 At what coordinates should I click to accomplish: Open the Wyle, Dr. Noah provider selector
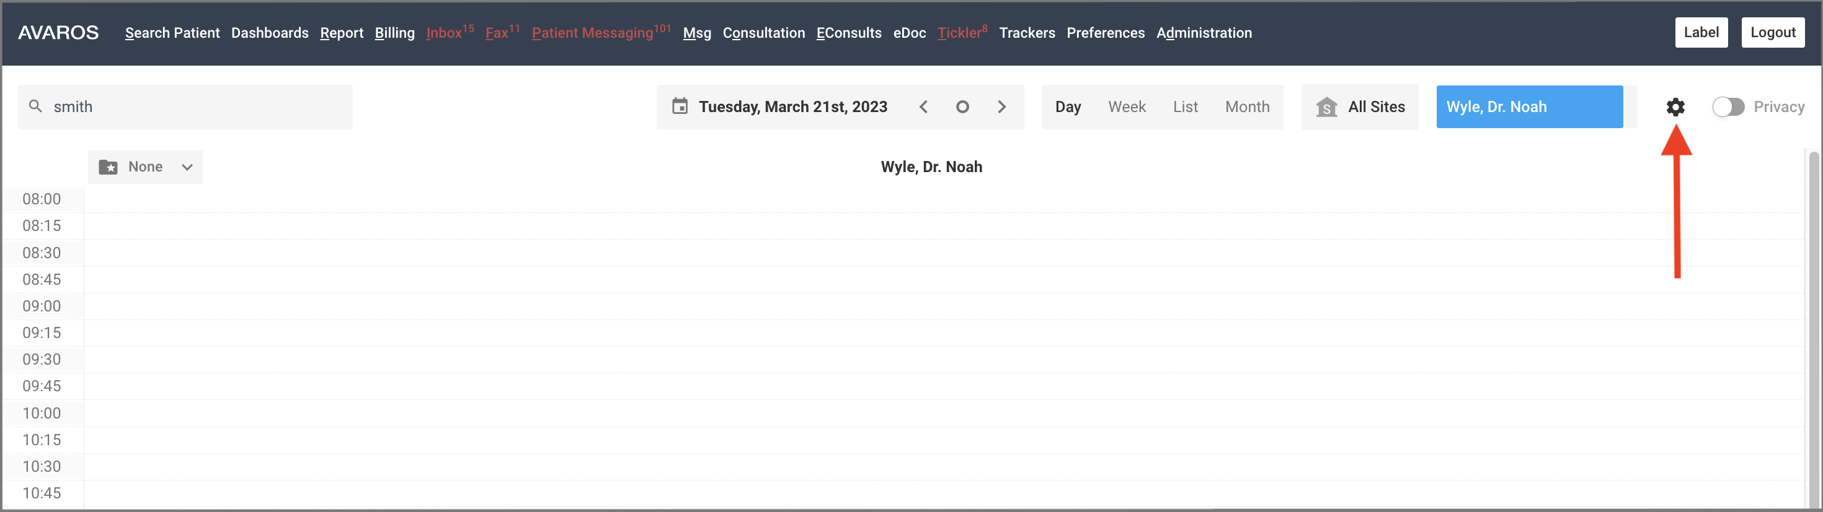click(1529, 106)
